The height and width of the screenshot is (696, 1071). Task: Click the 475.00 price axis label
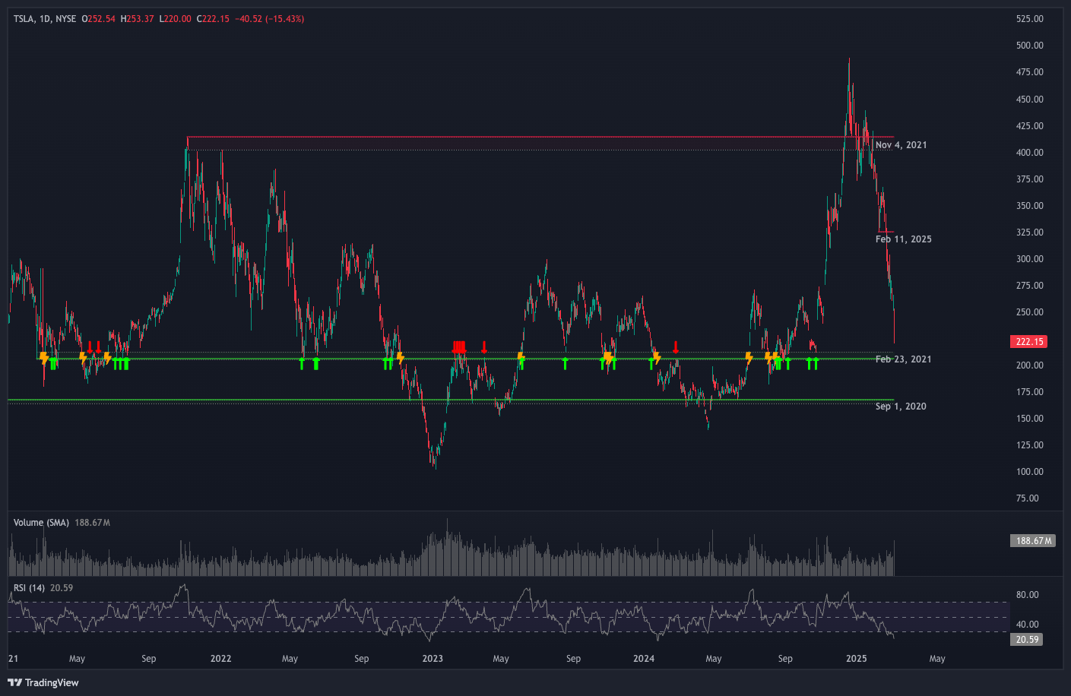[x=1029, y=72]
